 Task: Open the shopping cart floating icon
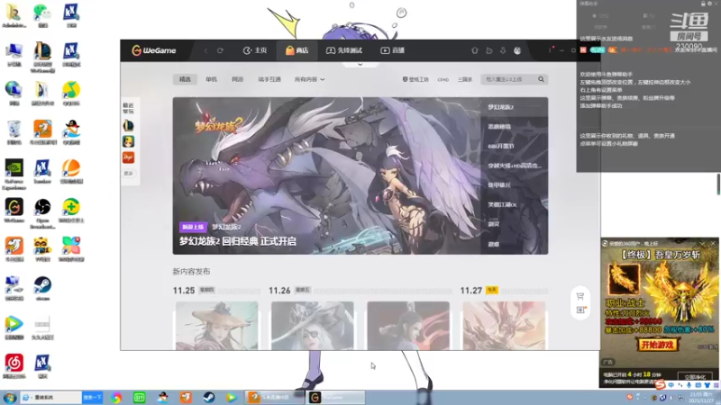(580, 296)
